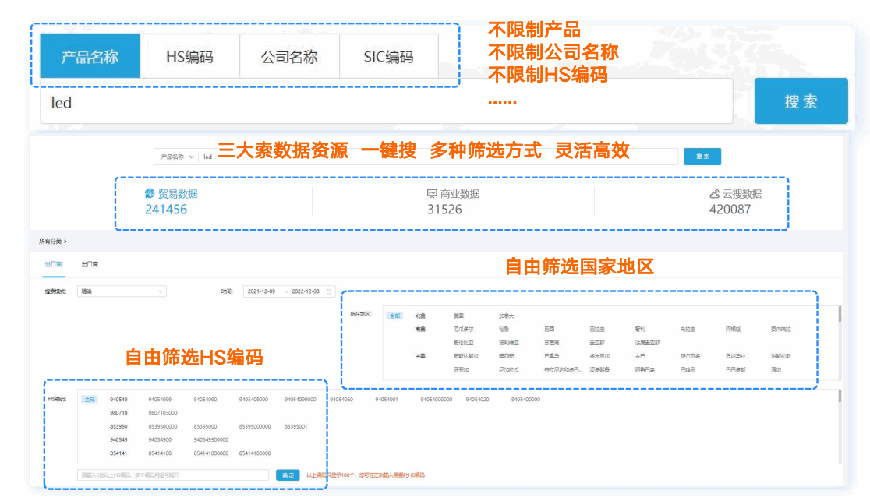Image resolution: width=870 pixels, height=501 pixels.
Task: Click the 确定 button below the HS codes
Action: 287,475
